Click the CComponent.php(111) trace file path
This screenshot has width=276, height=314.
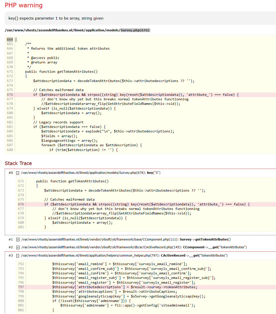(x=100, y=240)
